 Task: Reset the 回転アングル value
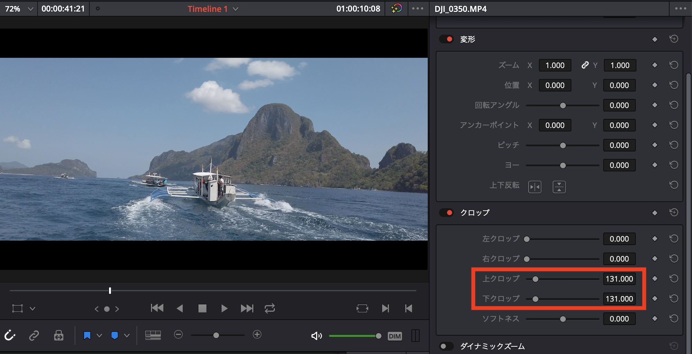point(674,105)
